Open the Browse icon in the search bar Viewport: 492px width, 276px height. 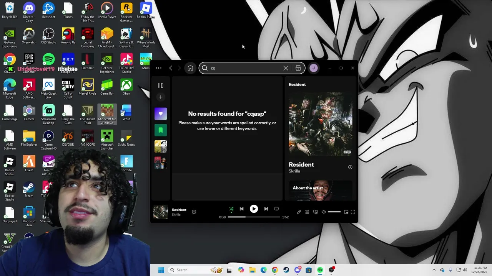[x=298, y=68]
